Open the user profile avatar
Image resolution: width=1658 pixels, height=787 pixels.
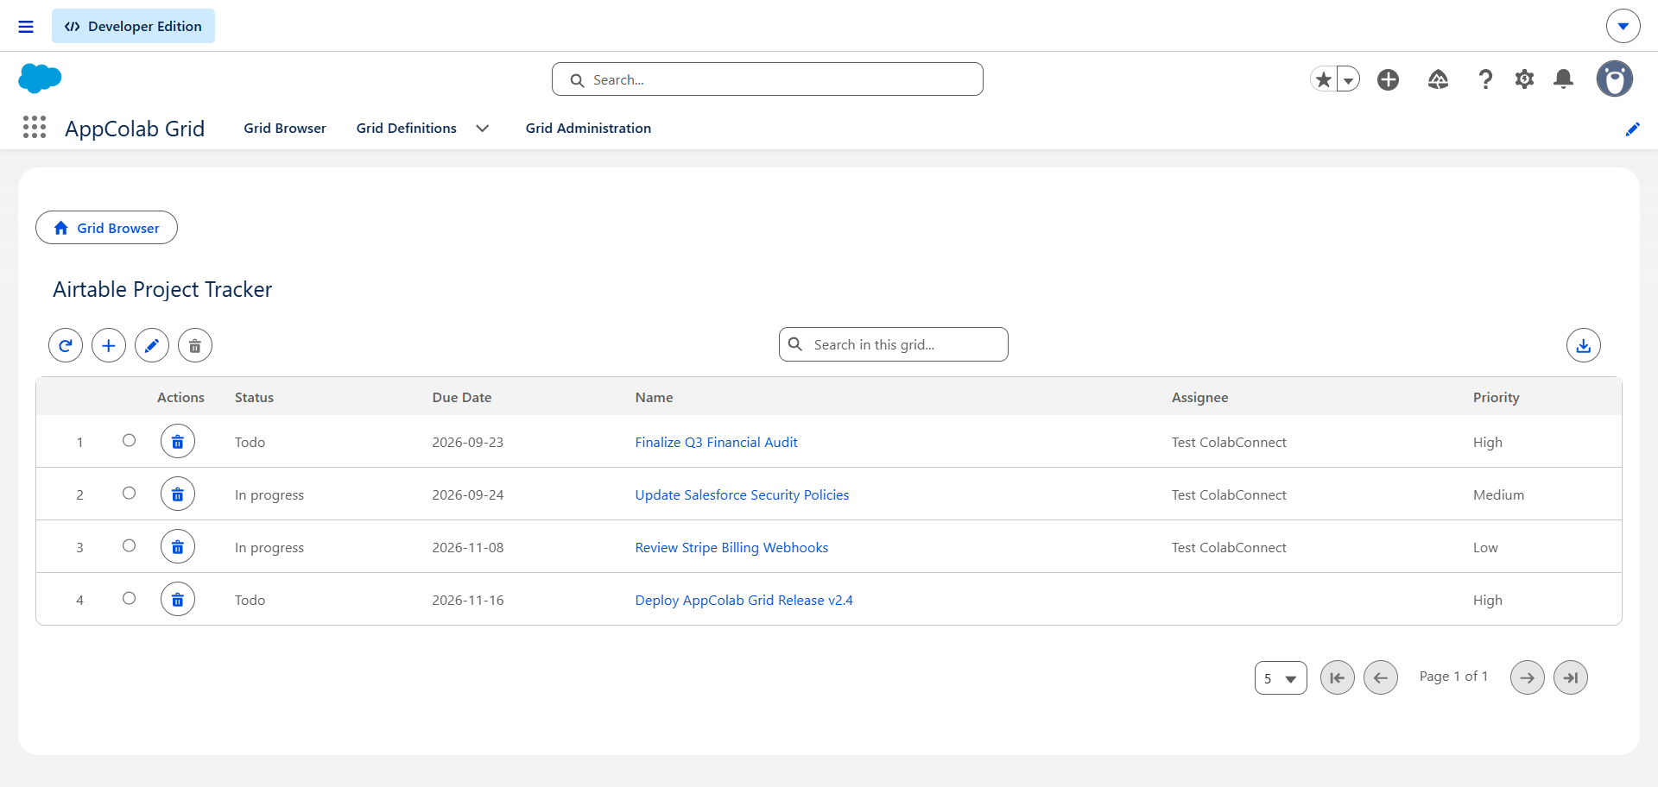[1614, 79]
